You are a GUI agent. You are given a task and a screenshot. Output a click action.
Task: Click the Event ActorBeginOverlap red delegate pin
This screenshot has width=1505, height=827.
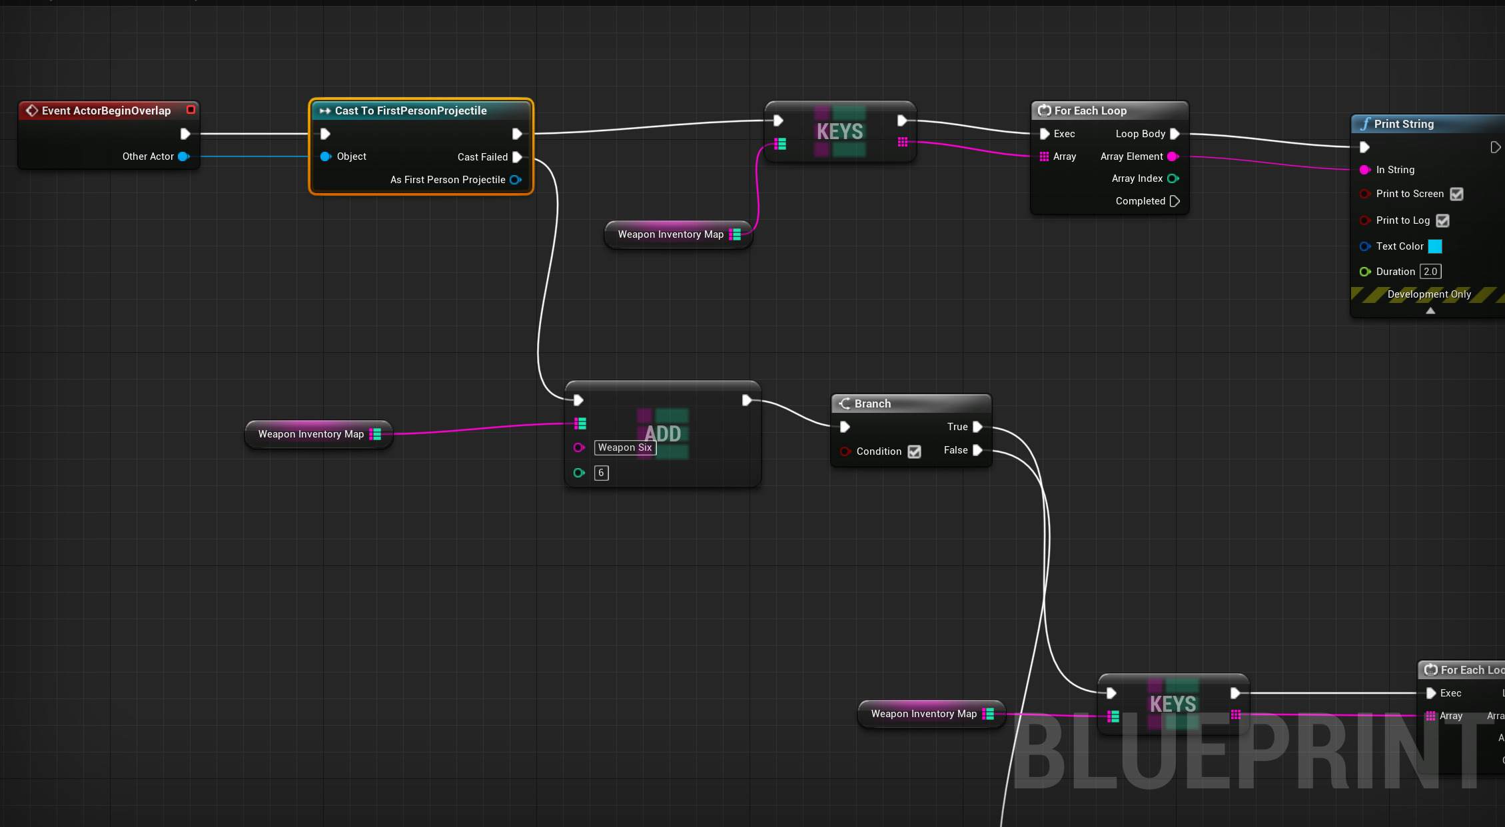[191, 110]
